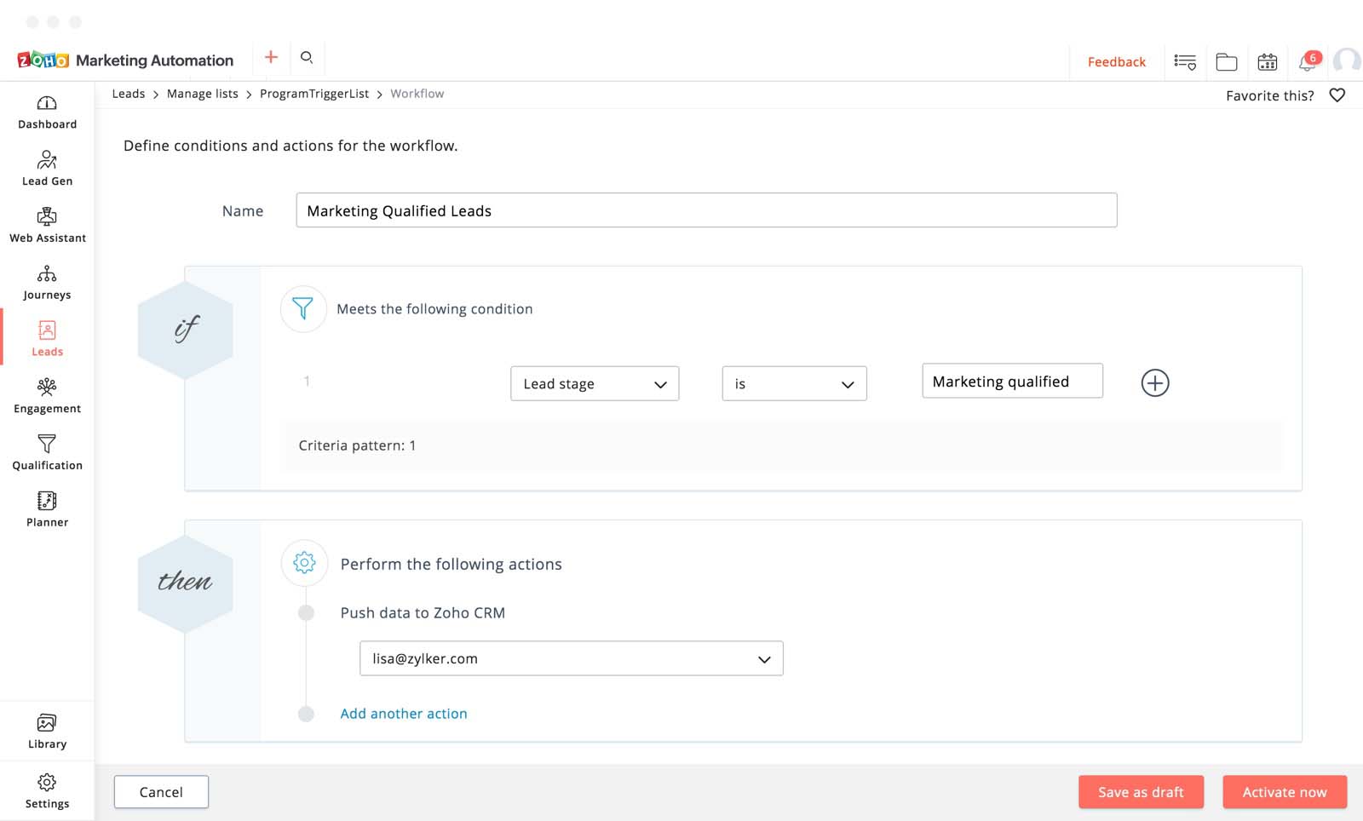Toggle the heart next to Favorite this?
This screenshot has height=821, width=1363.
1337,95
